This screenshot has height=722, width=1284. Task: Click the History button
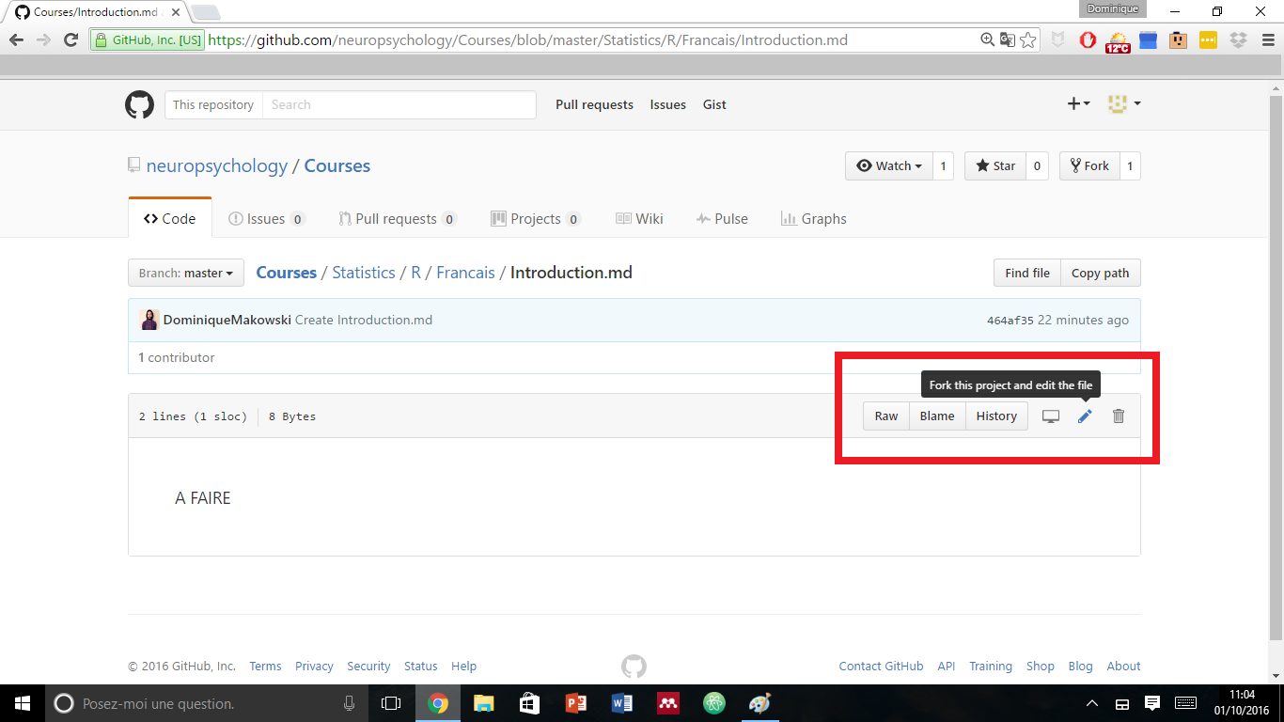click(996, 416)
